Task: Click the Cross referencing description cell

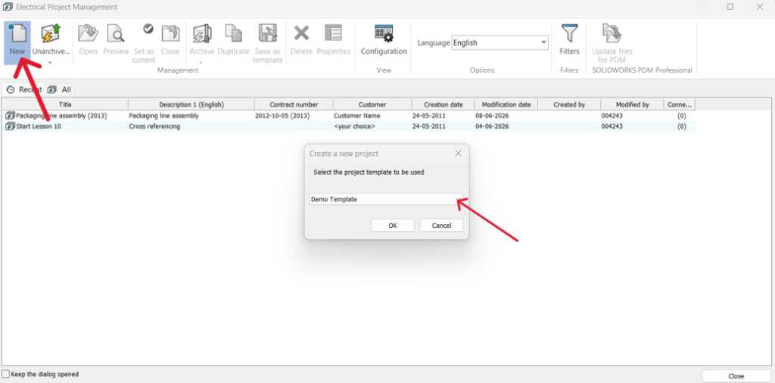Action: [x=154, y=126]
